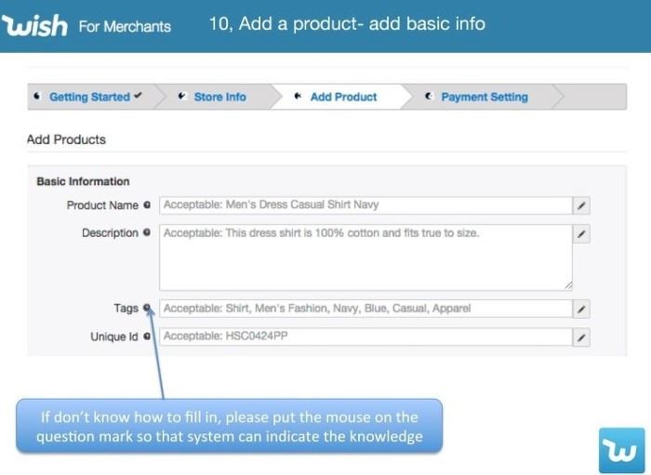
Task: Click the 'Basic Information' section title
Action: point(83,181)
